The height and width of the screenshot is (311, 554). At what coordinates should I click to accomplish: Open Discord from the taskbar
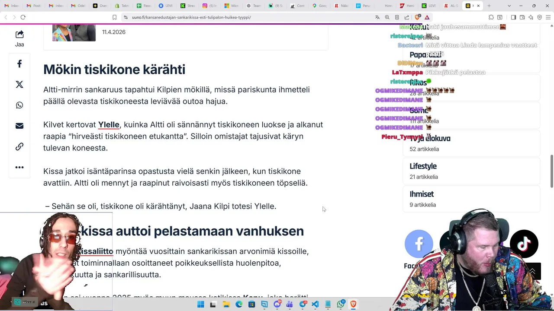[x=277, y=305]
